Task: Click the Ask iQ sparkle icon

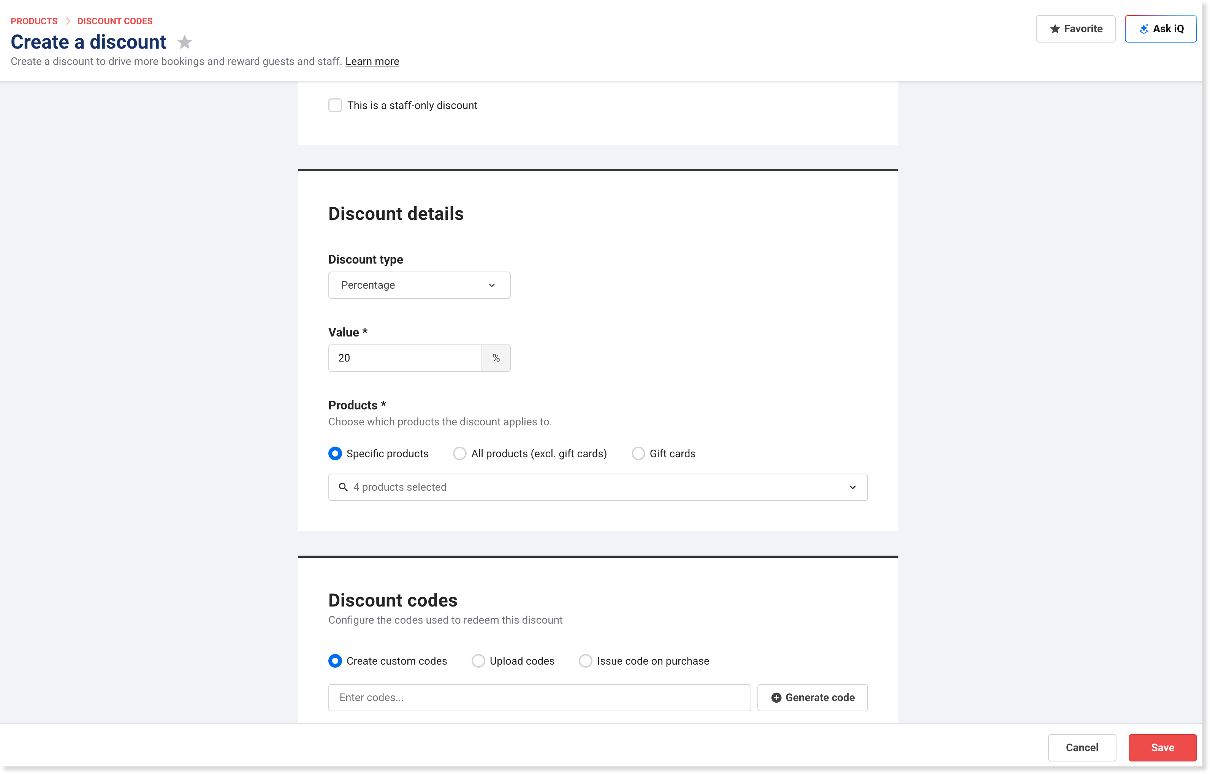Action: click(1143, 29)
